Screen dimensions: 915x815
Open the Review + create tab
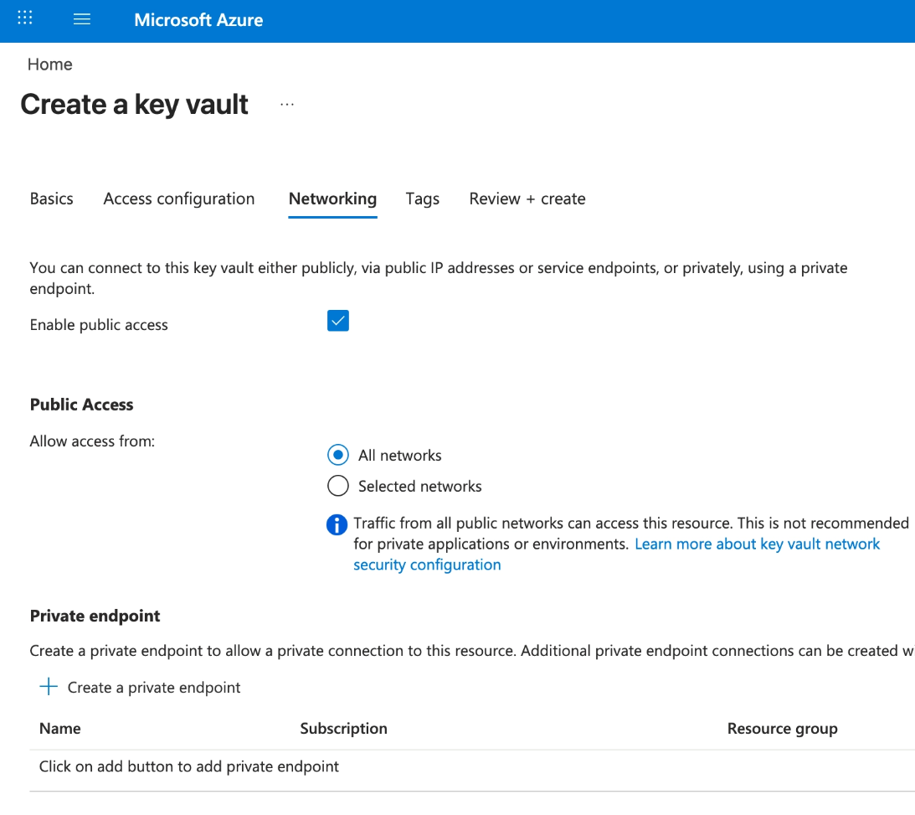pos(527,199)
